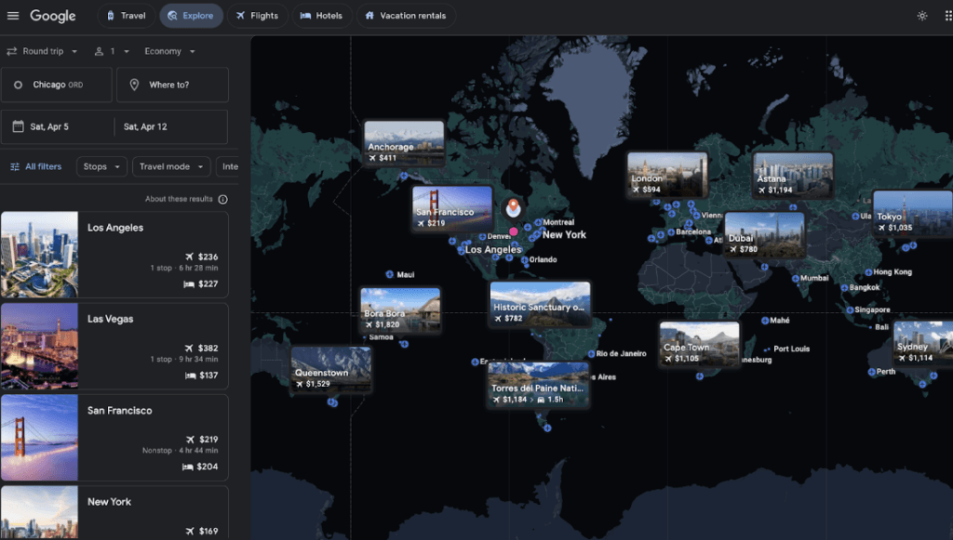
Task: Select the London $594 map card
Action: point(667,175)
